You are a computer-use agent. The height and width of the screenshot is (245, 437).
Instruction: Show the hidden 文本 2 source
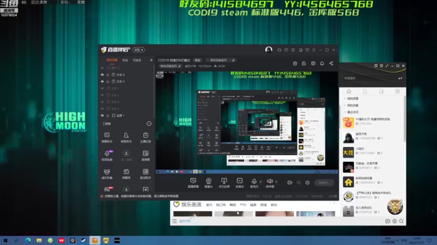(102, 95)
